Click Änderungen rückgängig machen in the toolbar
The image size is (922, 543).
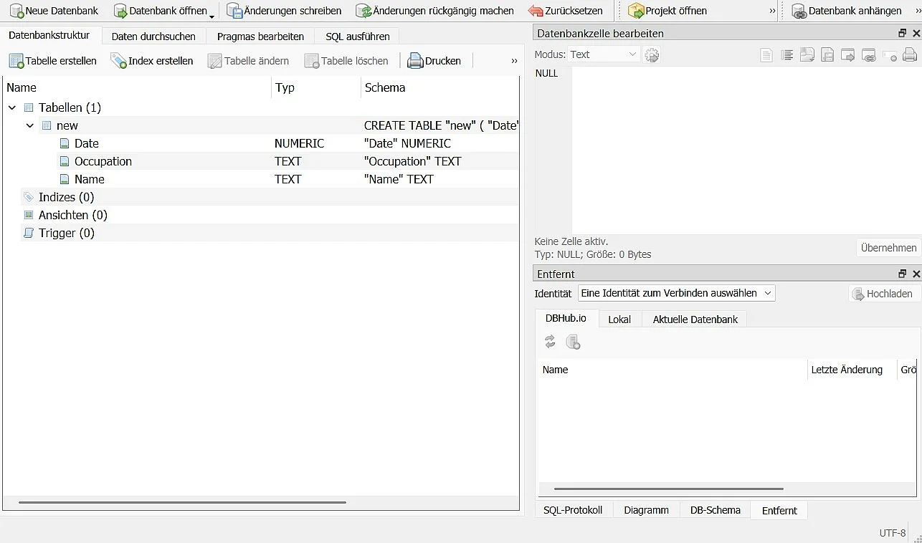[435, 11]
